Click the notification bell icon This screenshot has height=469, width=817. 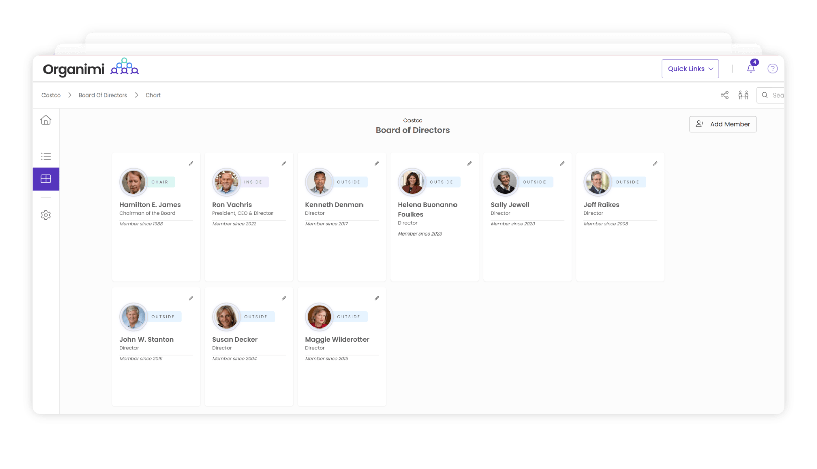pyautogui.click(x=751, y=69)
